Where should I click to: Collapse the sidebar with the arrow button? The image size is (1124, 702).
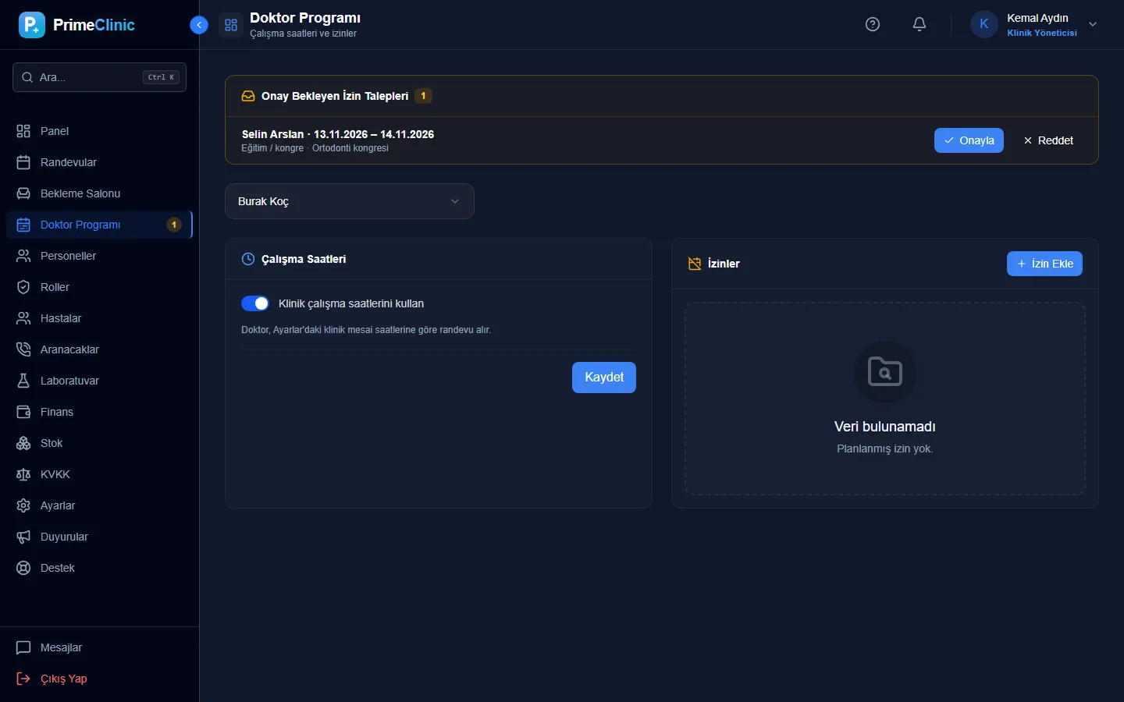pos(199,25)
